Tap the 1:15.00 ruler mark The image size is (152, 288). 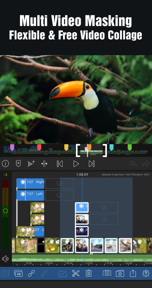(108, 263)
